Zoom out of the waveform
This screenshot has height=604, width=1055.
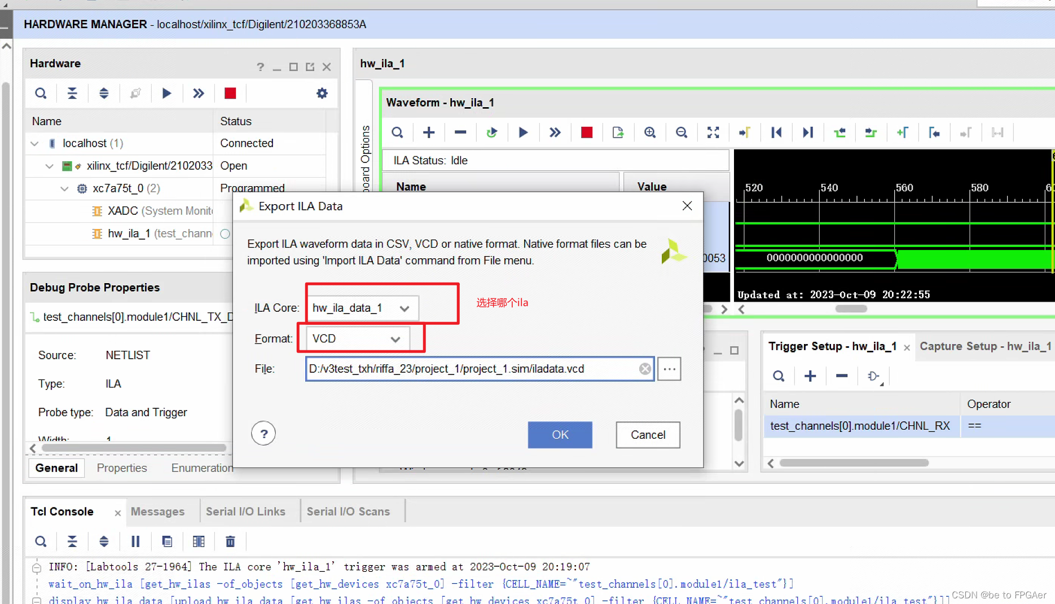tap(682, 132)
